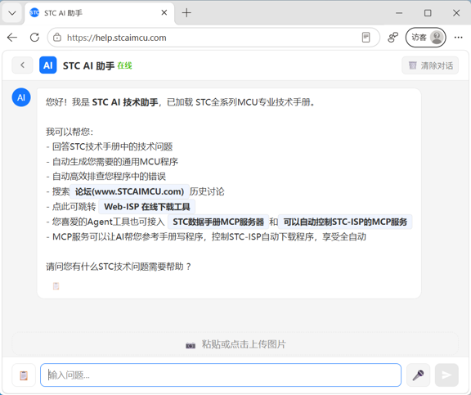The width and height of the screenshot is (471, 395).
Task: Open the 论坛(www.STCAIMCU.com) forum link
Action: click(x=129, y=191)
